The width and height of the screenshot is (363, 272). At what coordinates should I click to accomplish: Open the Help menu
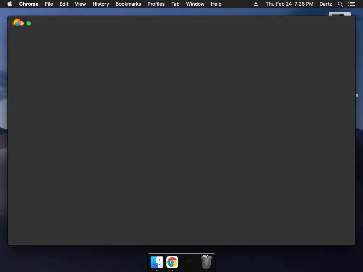(x=216, y=4)
